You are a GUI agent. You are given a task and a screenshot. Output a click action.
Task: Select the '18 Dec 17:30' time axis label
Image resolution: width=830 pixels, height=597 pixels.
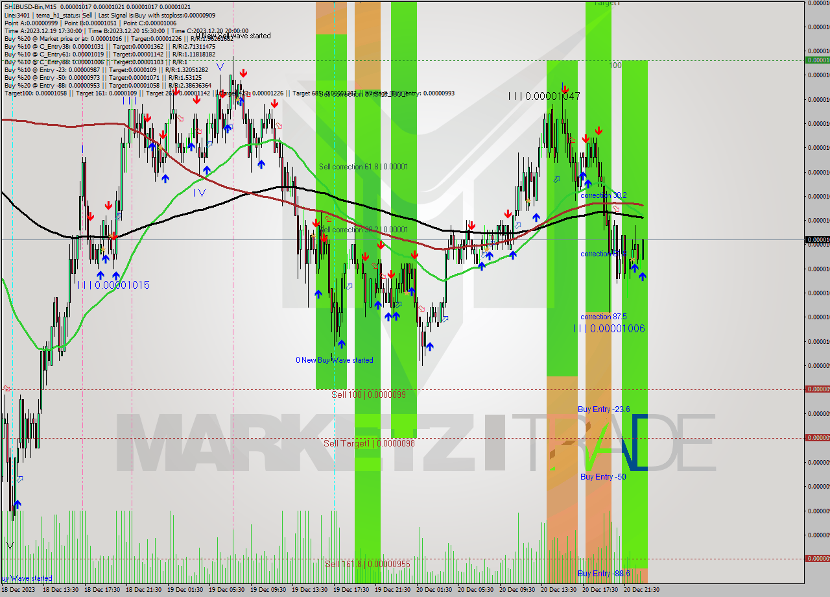[103, 590]
